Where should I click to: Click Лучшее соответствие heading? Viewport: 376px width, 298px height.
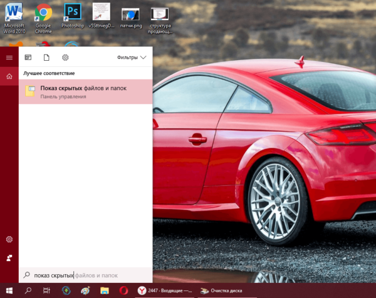click(x=49, y=73)
